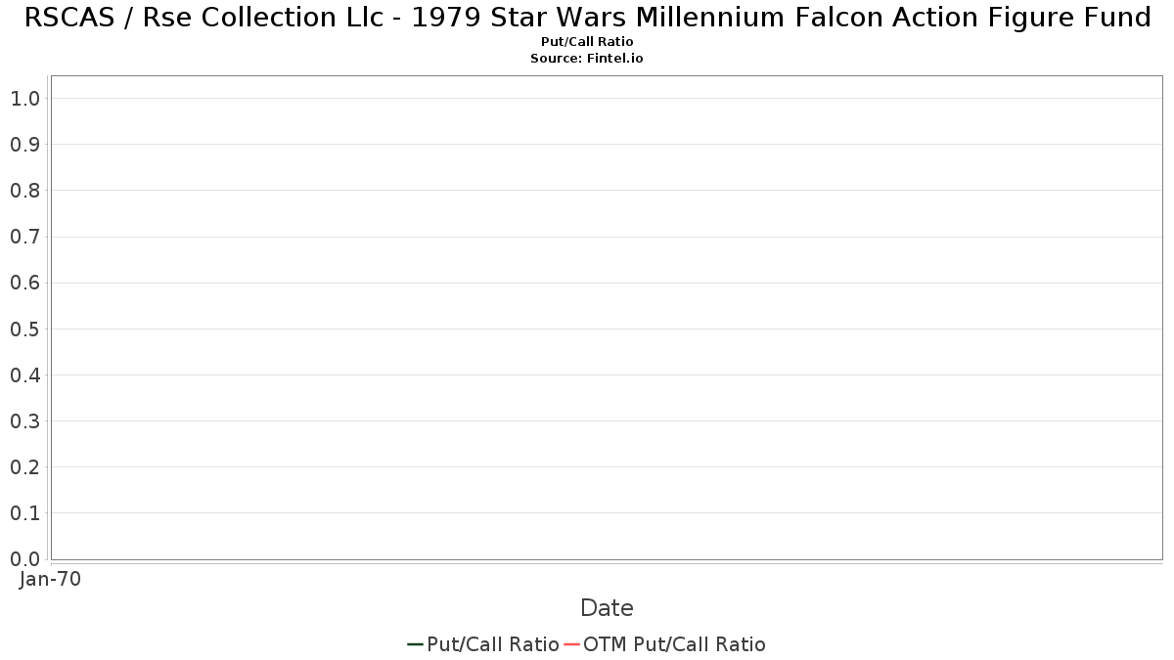Toggle the Put/Call Ratio legend label

pyautogui.click(x=492, y=644)
